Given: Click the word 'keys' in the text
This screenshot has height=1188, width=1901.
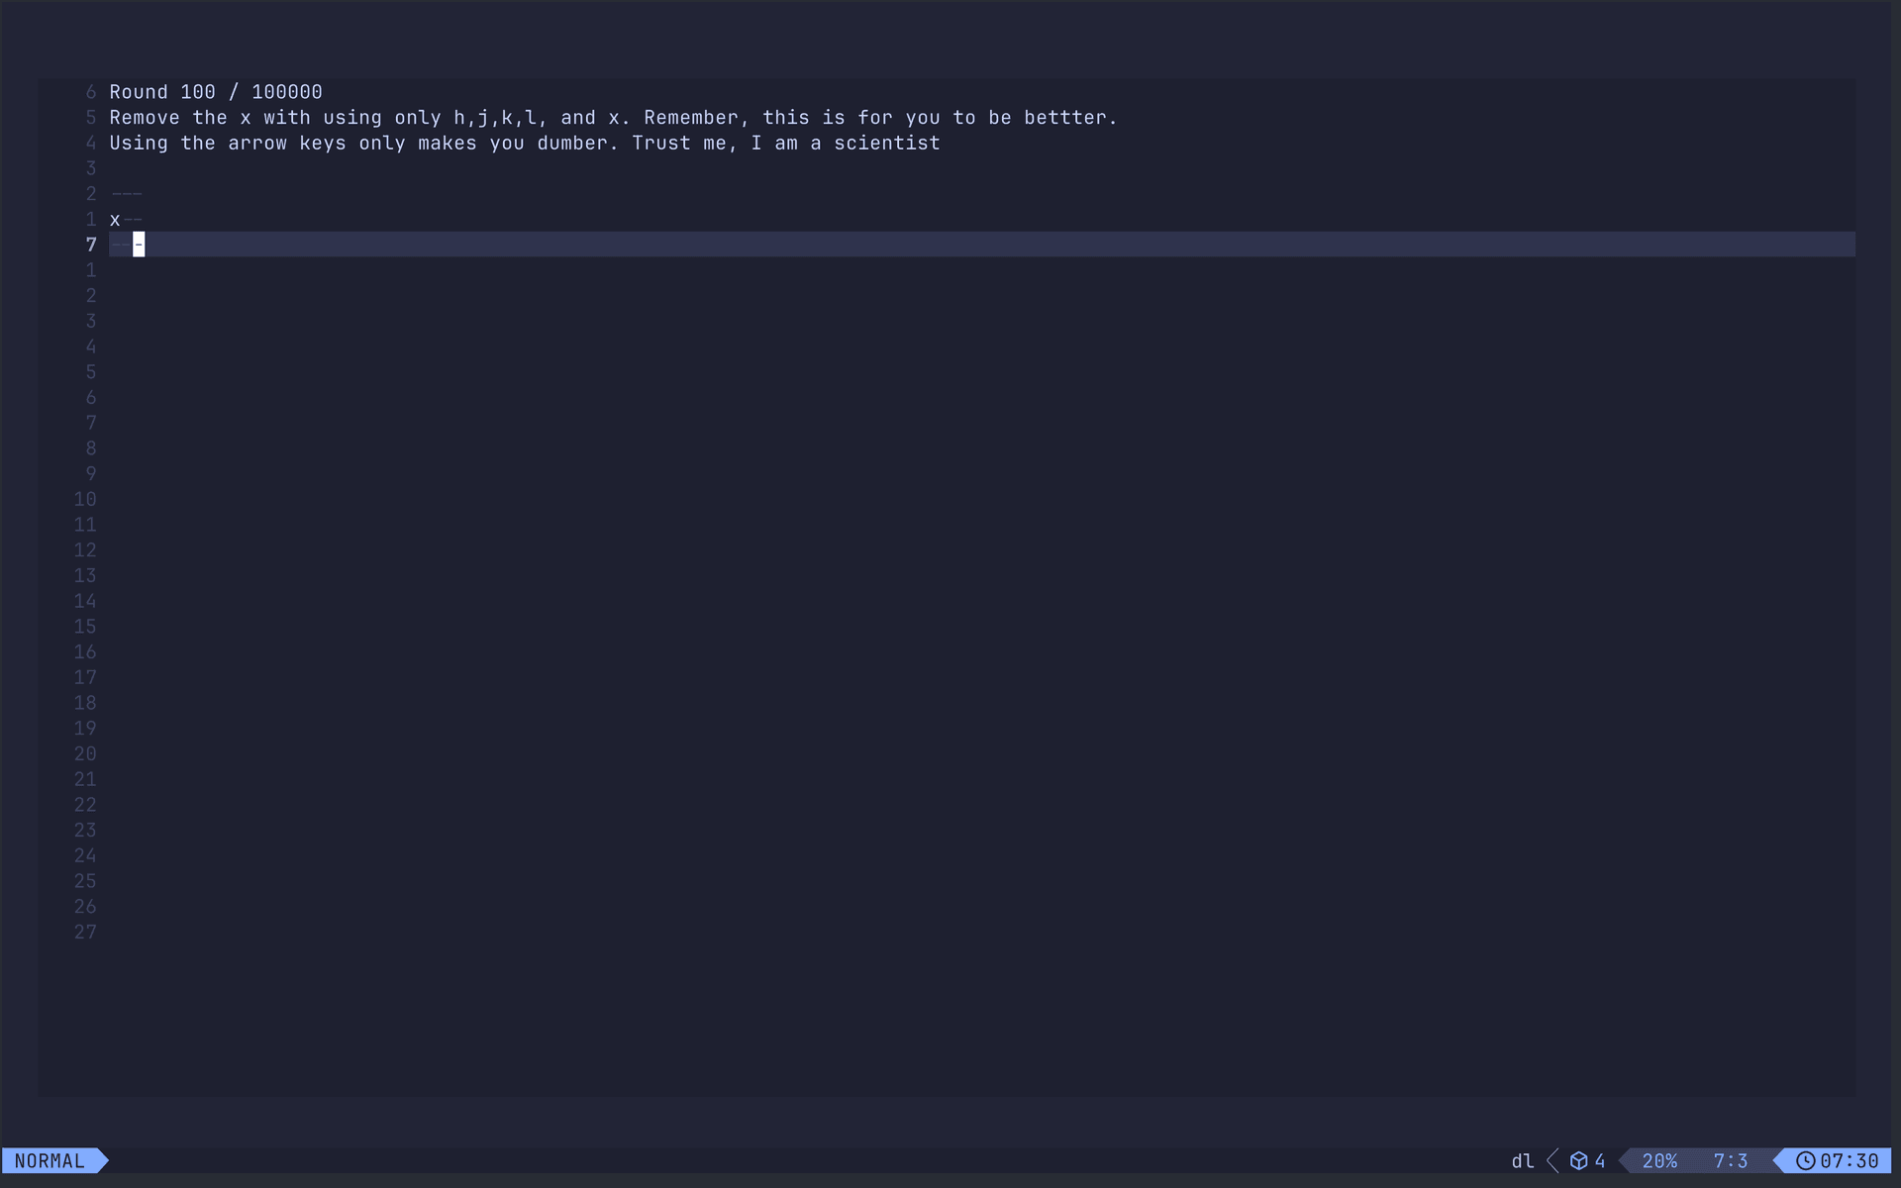Looking at the screenshot, I should tap(323, 144).
